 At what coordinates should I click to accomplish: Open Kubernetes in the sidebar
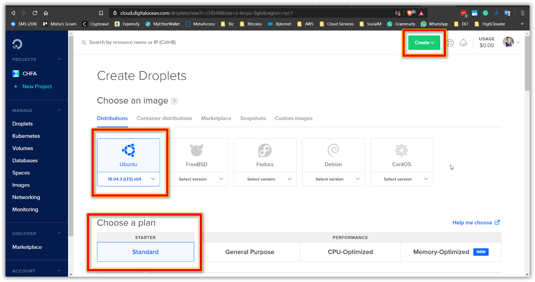click(26, 136)
